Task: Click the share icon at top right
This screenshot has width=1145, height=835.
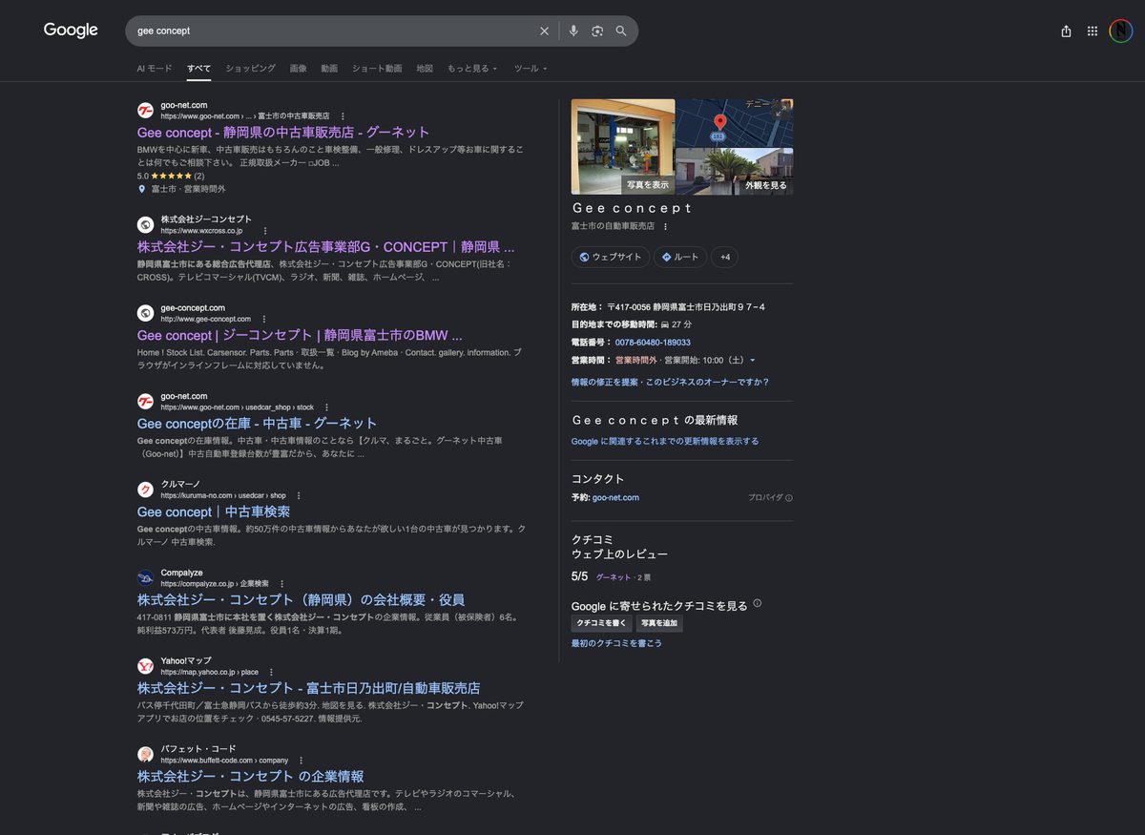Action: coord(1066,31)
